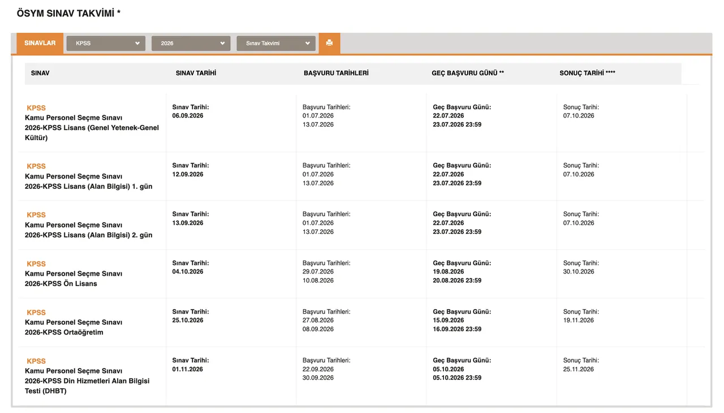Click the GEÇ BAŞVURU GÜNÜ column header

point(468,73)
